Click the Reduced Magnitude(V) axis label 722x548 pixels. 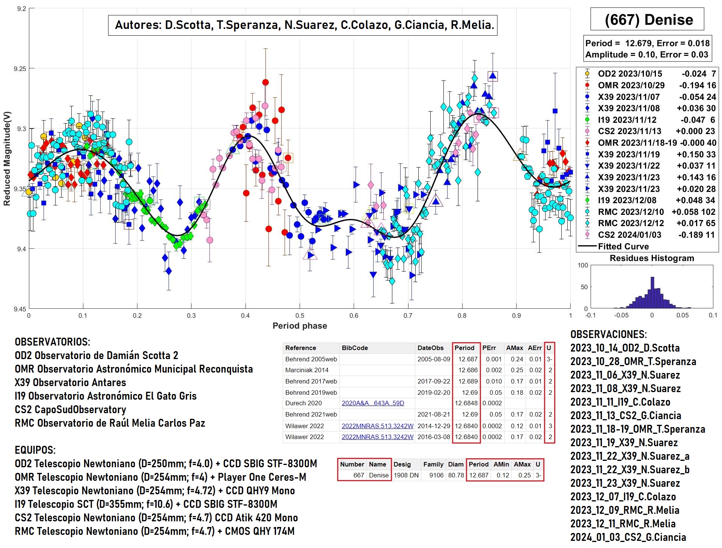pos(7,159)
